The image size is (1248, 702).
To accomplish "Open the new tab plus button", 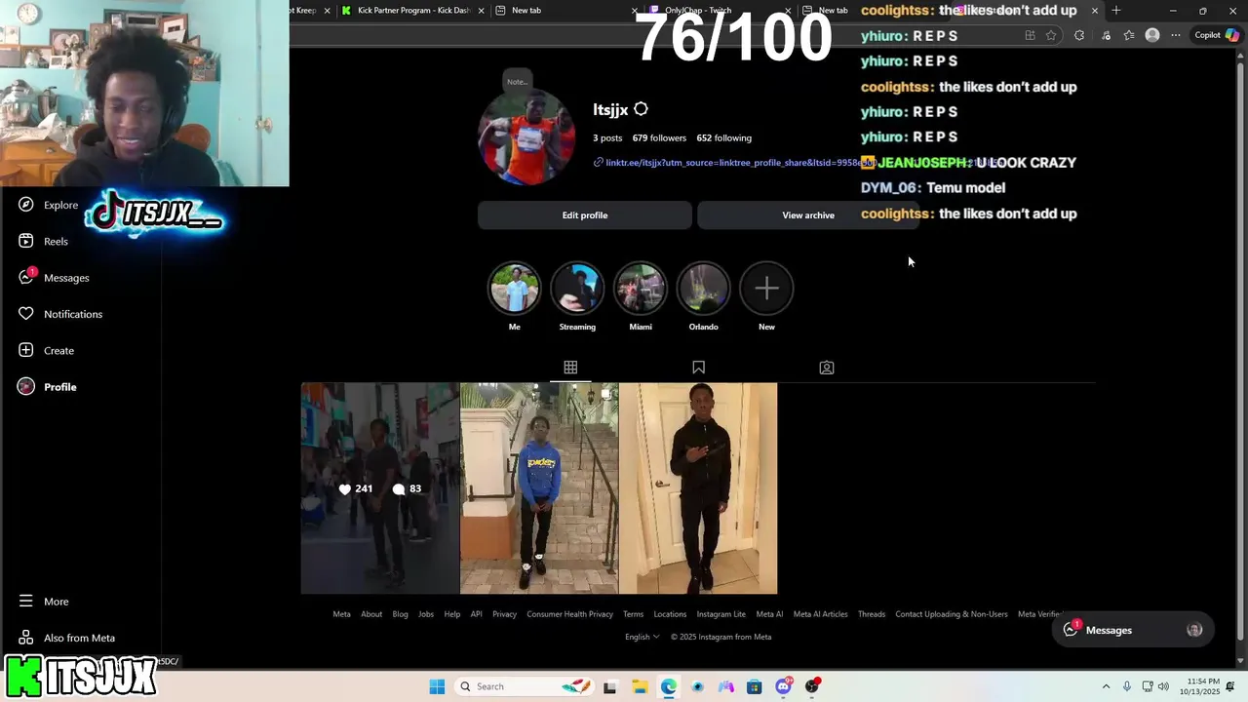I will coord(1116,10).
